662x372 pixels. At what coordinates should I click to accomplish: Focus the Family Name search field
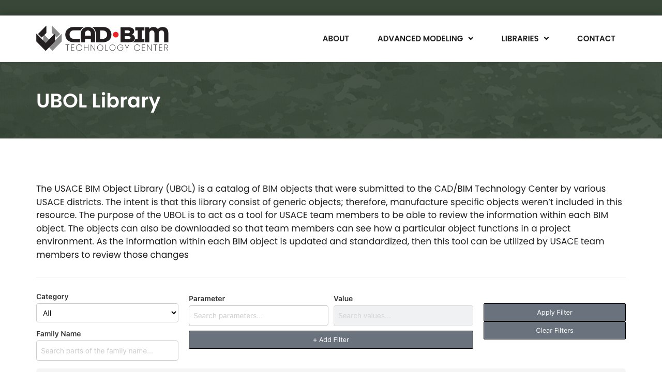coord(107,351)
